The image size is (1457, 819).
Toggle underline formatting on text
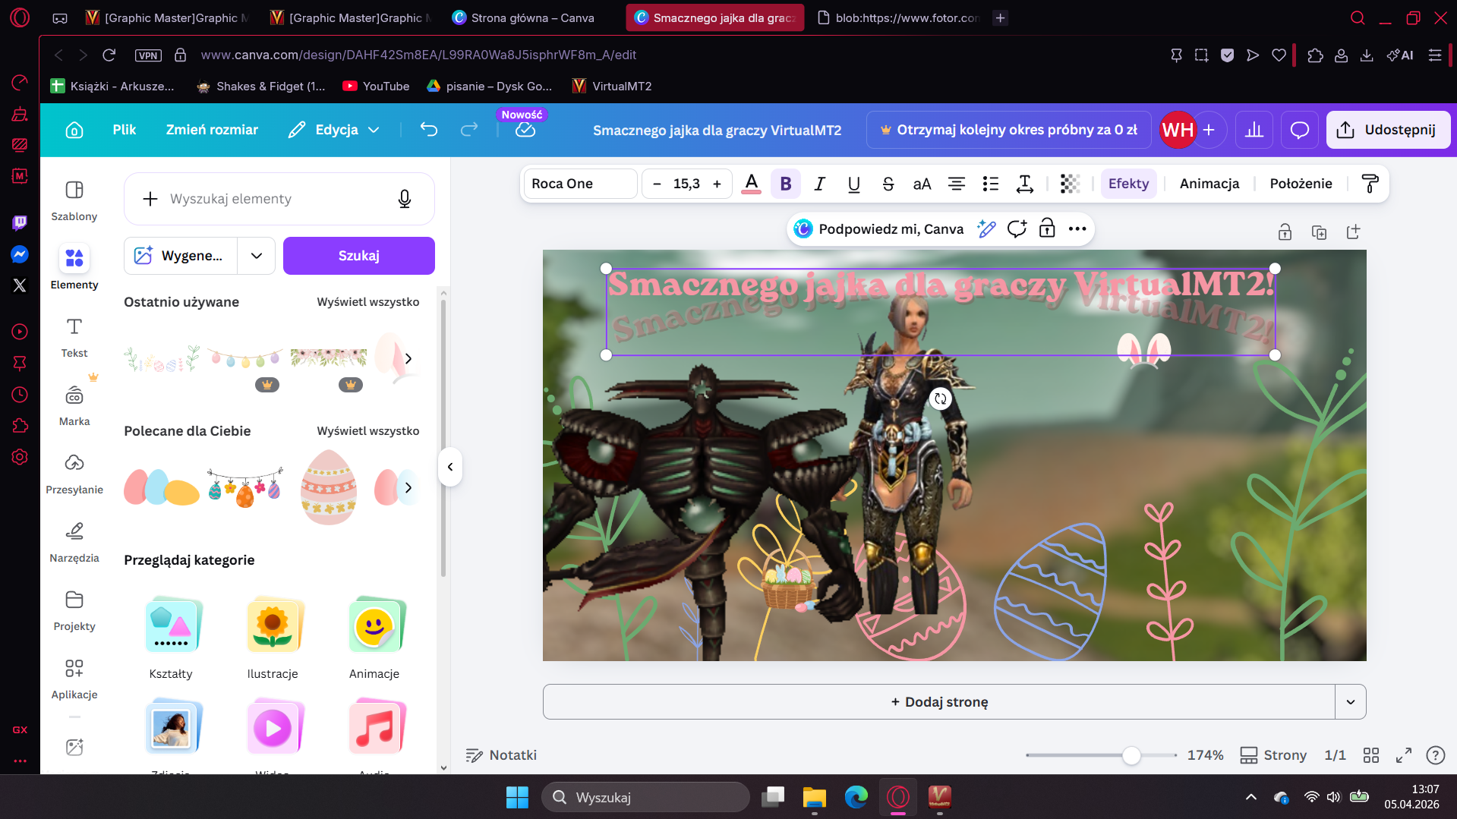[x=853, y=184]
